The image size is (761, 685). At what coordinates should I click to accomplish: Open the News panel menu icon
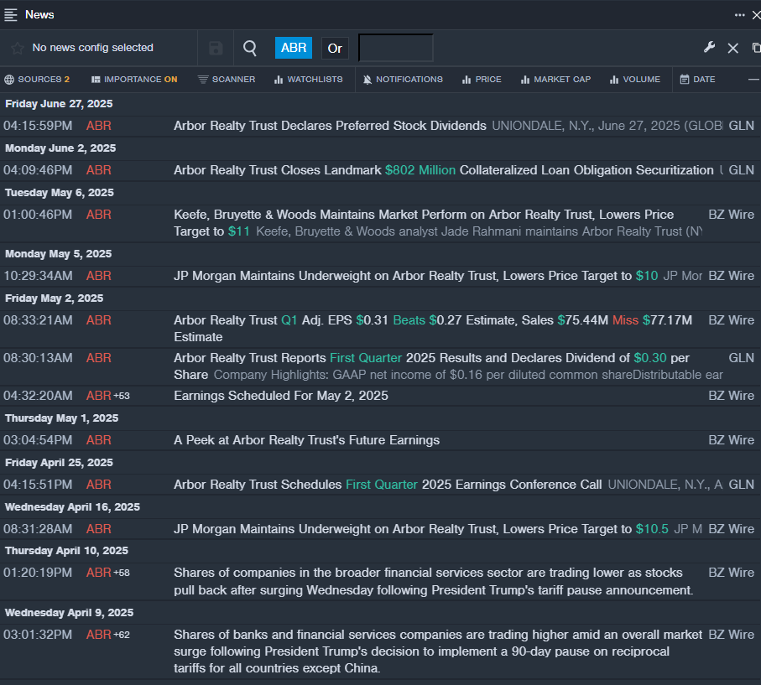pyautogui.click(x=11, y=14)
